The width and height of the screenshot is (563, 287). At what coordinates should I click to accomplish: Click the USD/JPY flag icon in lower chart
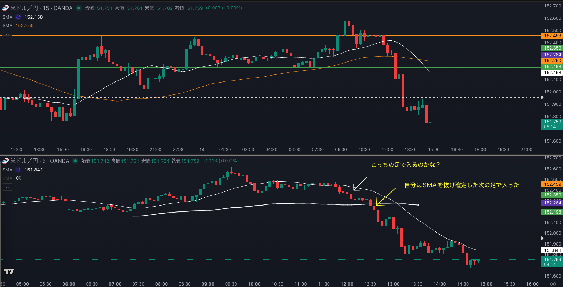(x=5, y=161)
